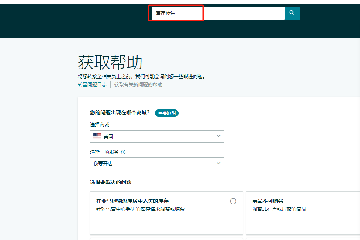Viewport: 360px width, 240px height.
Task: Click the magnifier search button
Action: pos(292,13)
